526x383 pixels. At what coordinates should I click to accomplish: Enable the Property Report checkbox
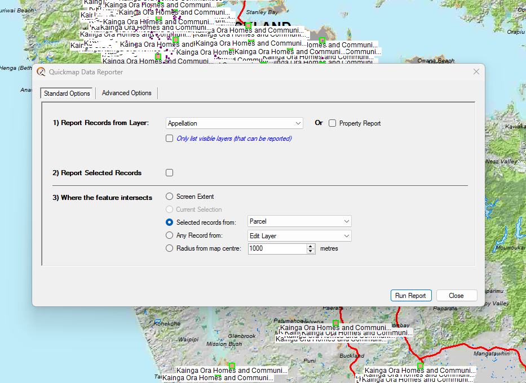pos(333,123)
